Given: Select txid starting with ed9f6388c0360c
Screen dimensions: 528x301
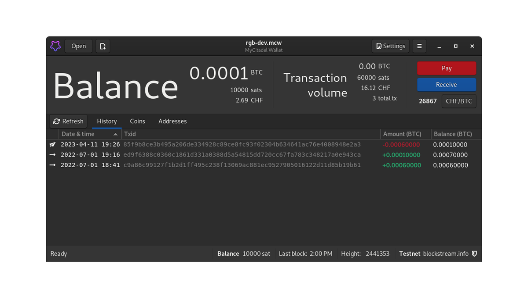Looking at the screenshot, I should coord(242,155).
